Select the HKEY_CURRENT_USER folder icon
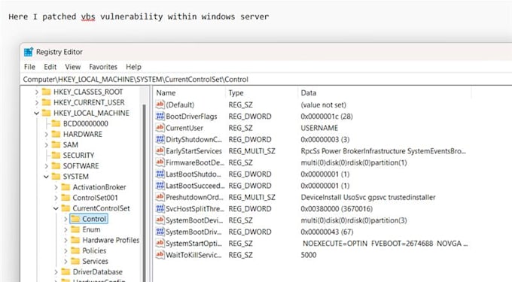512x282 pixels. [x=47, y=102]
